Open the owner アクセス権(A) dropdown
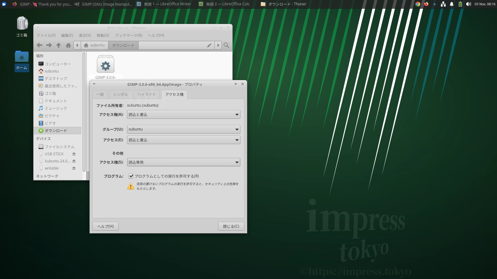 [184, 115]
